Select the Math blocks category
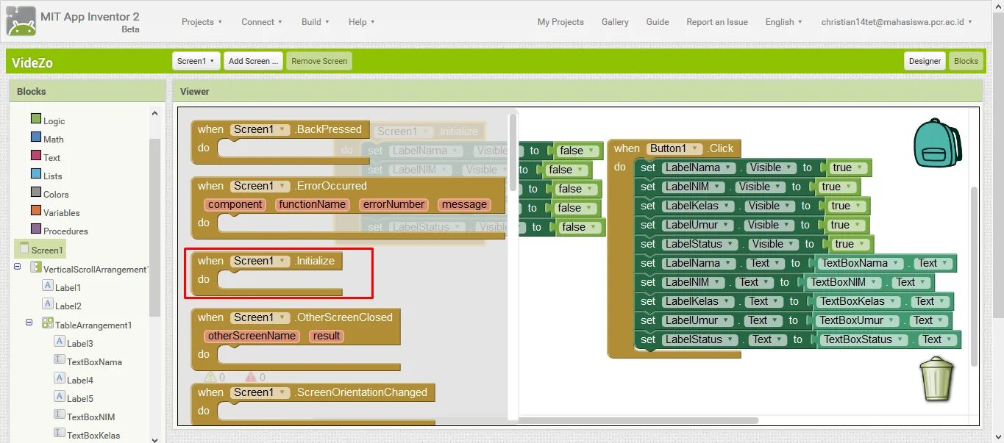This screenshot has width=1004, height=443. 47,139
